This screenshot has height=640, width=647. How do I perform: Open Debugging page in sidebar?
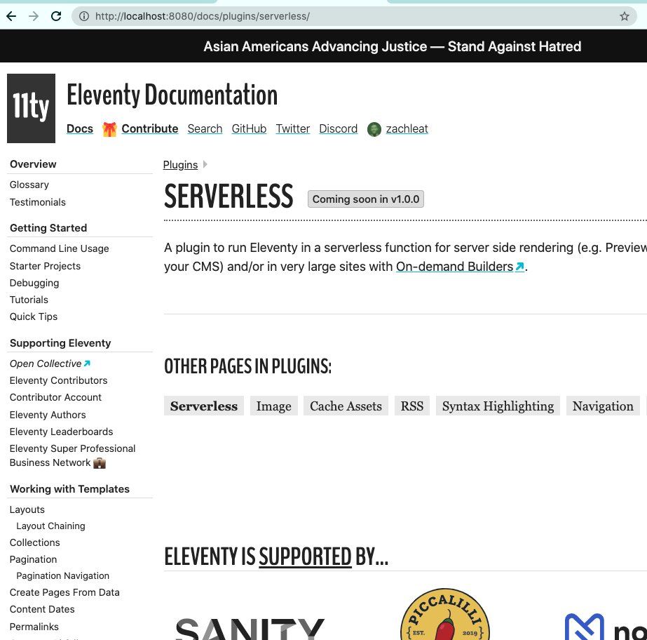[x=34, y=283]
